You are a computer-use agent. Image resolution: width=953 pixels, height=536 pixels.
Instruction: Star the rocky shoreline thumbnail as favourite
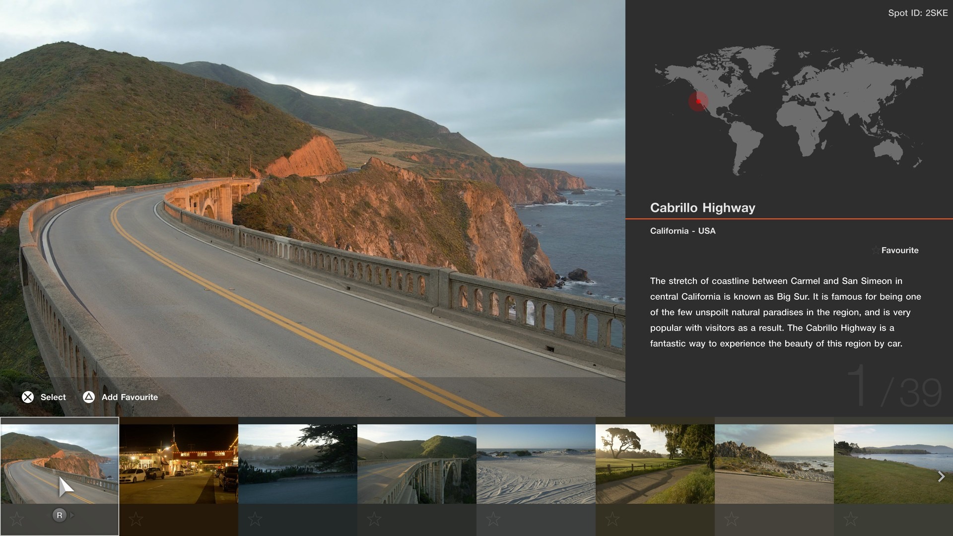pyautogui.click(x=731, y=519)
